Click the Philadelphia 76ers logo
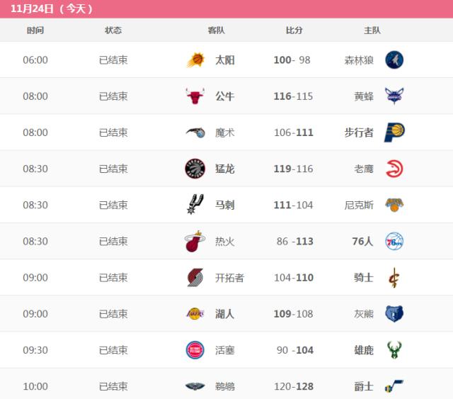This screenshot has width=453, height=399. pos(394,241)
